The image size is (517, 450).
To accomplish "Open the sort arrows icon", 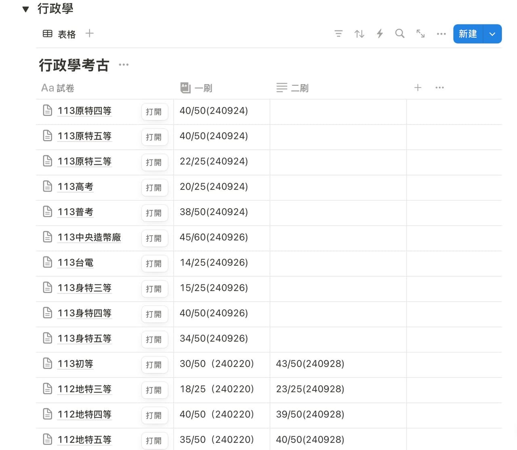I will pos(359,34).
